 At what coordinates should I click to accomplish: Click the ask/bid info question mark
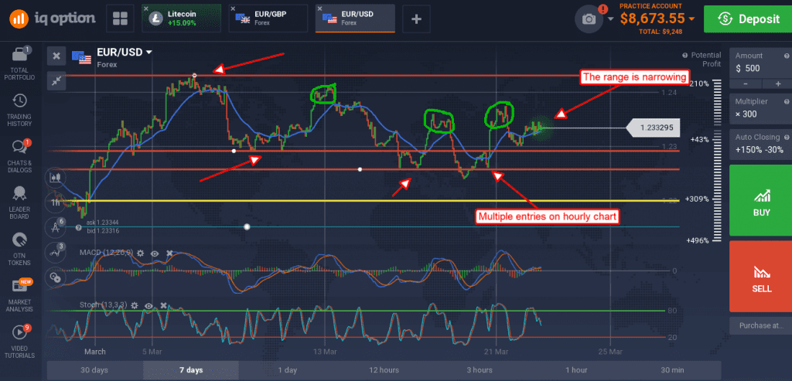78,227
